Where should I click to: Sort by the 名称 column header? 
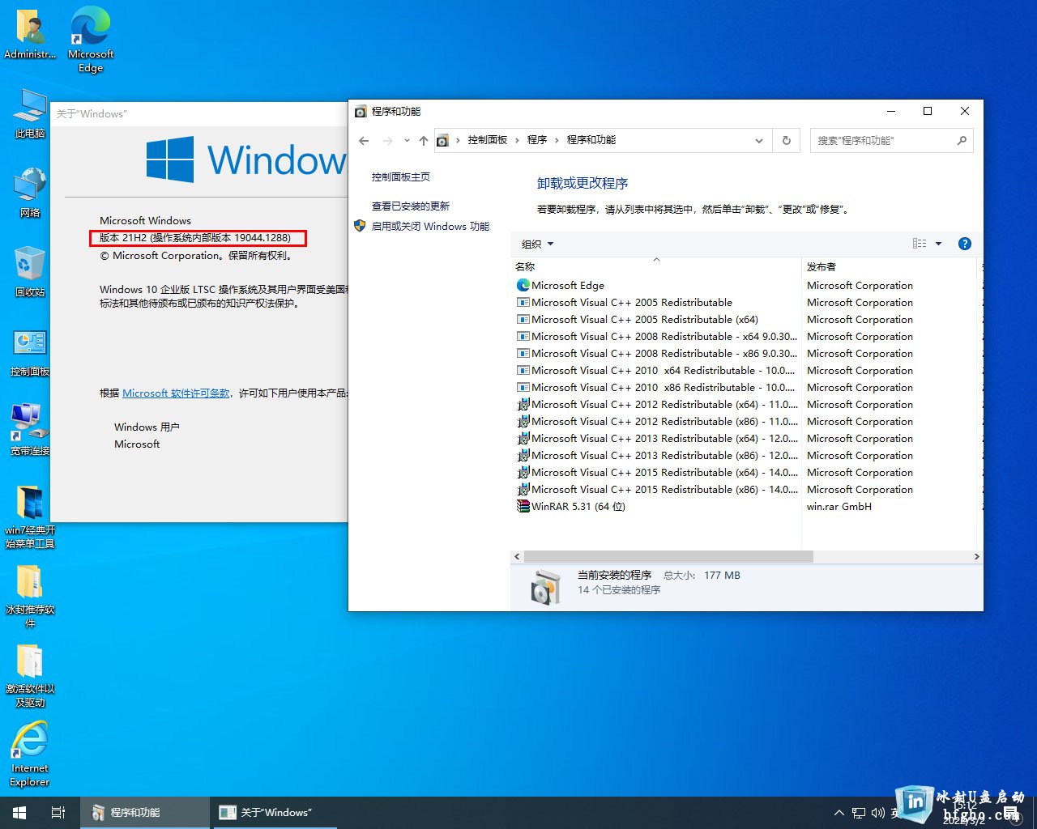(x=656, y=266)
